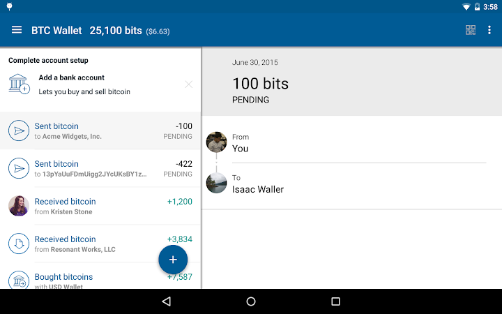The image size is (502, 314).
Task: Open the three-dot overflow menu
Action: point(489,30)
